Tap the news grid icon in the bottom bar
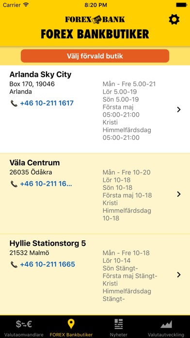 pos(119,324)
